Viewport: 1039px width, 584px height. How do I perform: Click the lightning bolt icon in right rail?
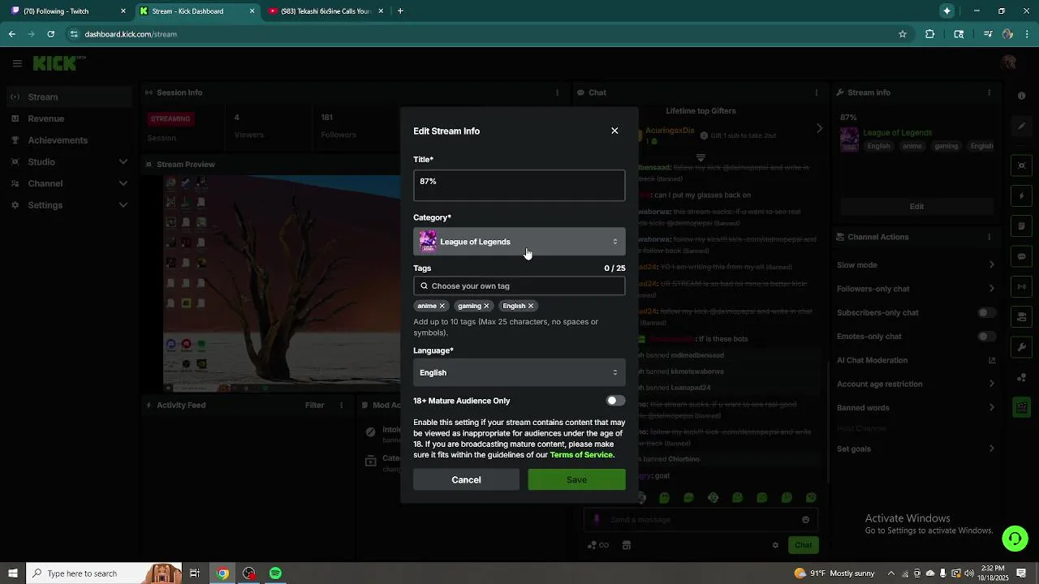1021,196
